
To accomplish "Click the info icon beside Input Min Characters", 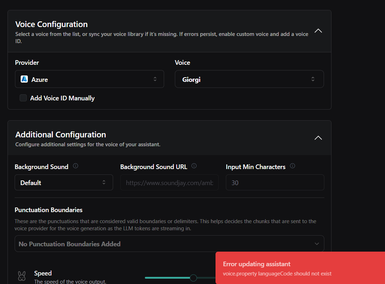I will coord(293,166).
